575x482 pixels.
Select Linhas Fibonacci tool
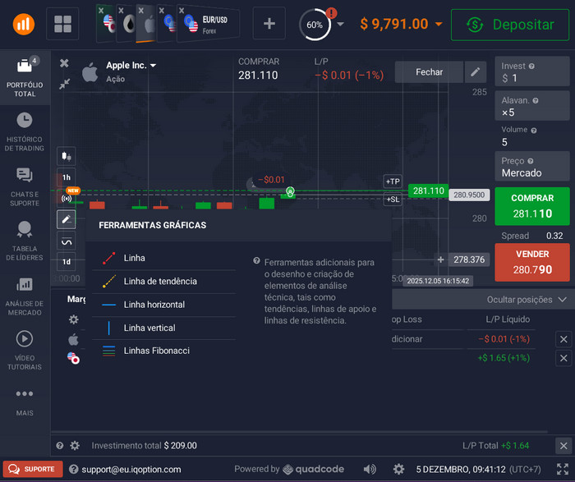164,351
